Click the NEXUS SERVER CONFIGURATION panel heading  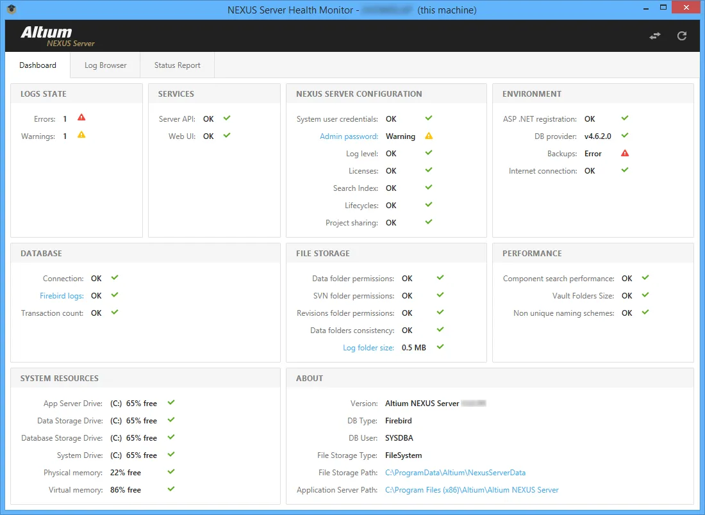359,94
